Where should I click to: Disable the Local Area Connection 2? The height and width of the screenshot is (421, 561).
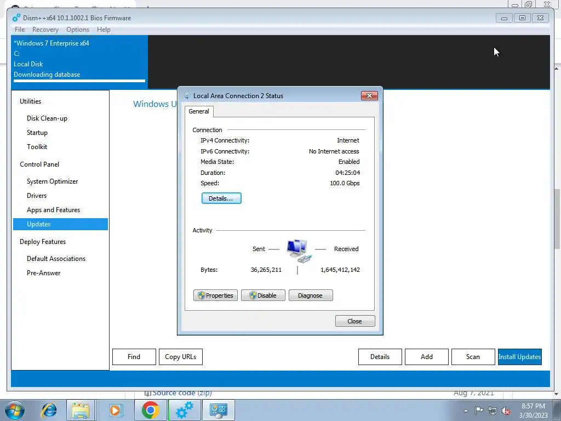click(263, 295)
